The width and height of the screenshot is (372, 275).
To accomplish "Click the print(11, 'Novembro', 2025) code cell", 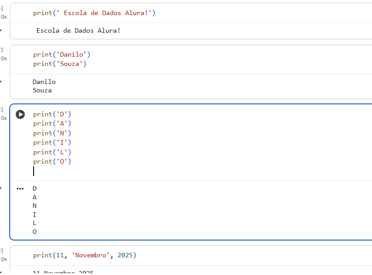I will coord(84,256).
